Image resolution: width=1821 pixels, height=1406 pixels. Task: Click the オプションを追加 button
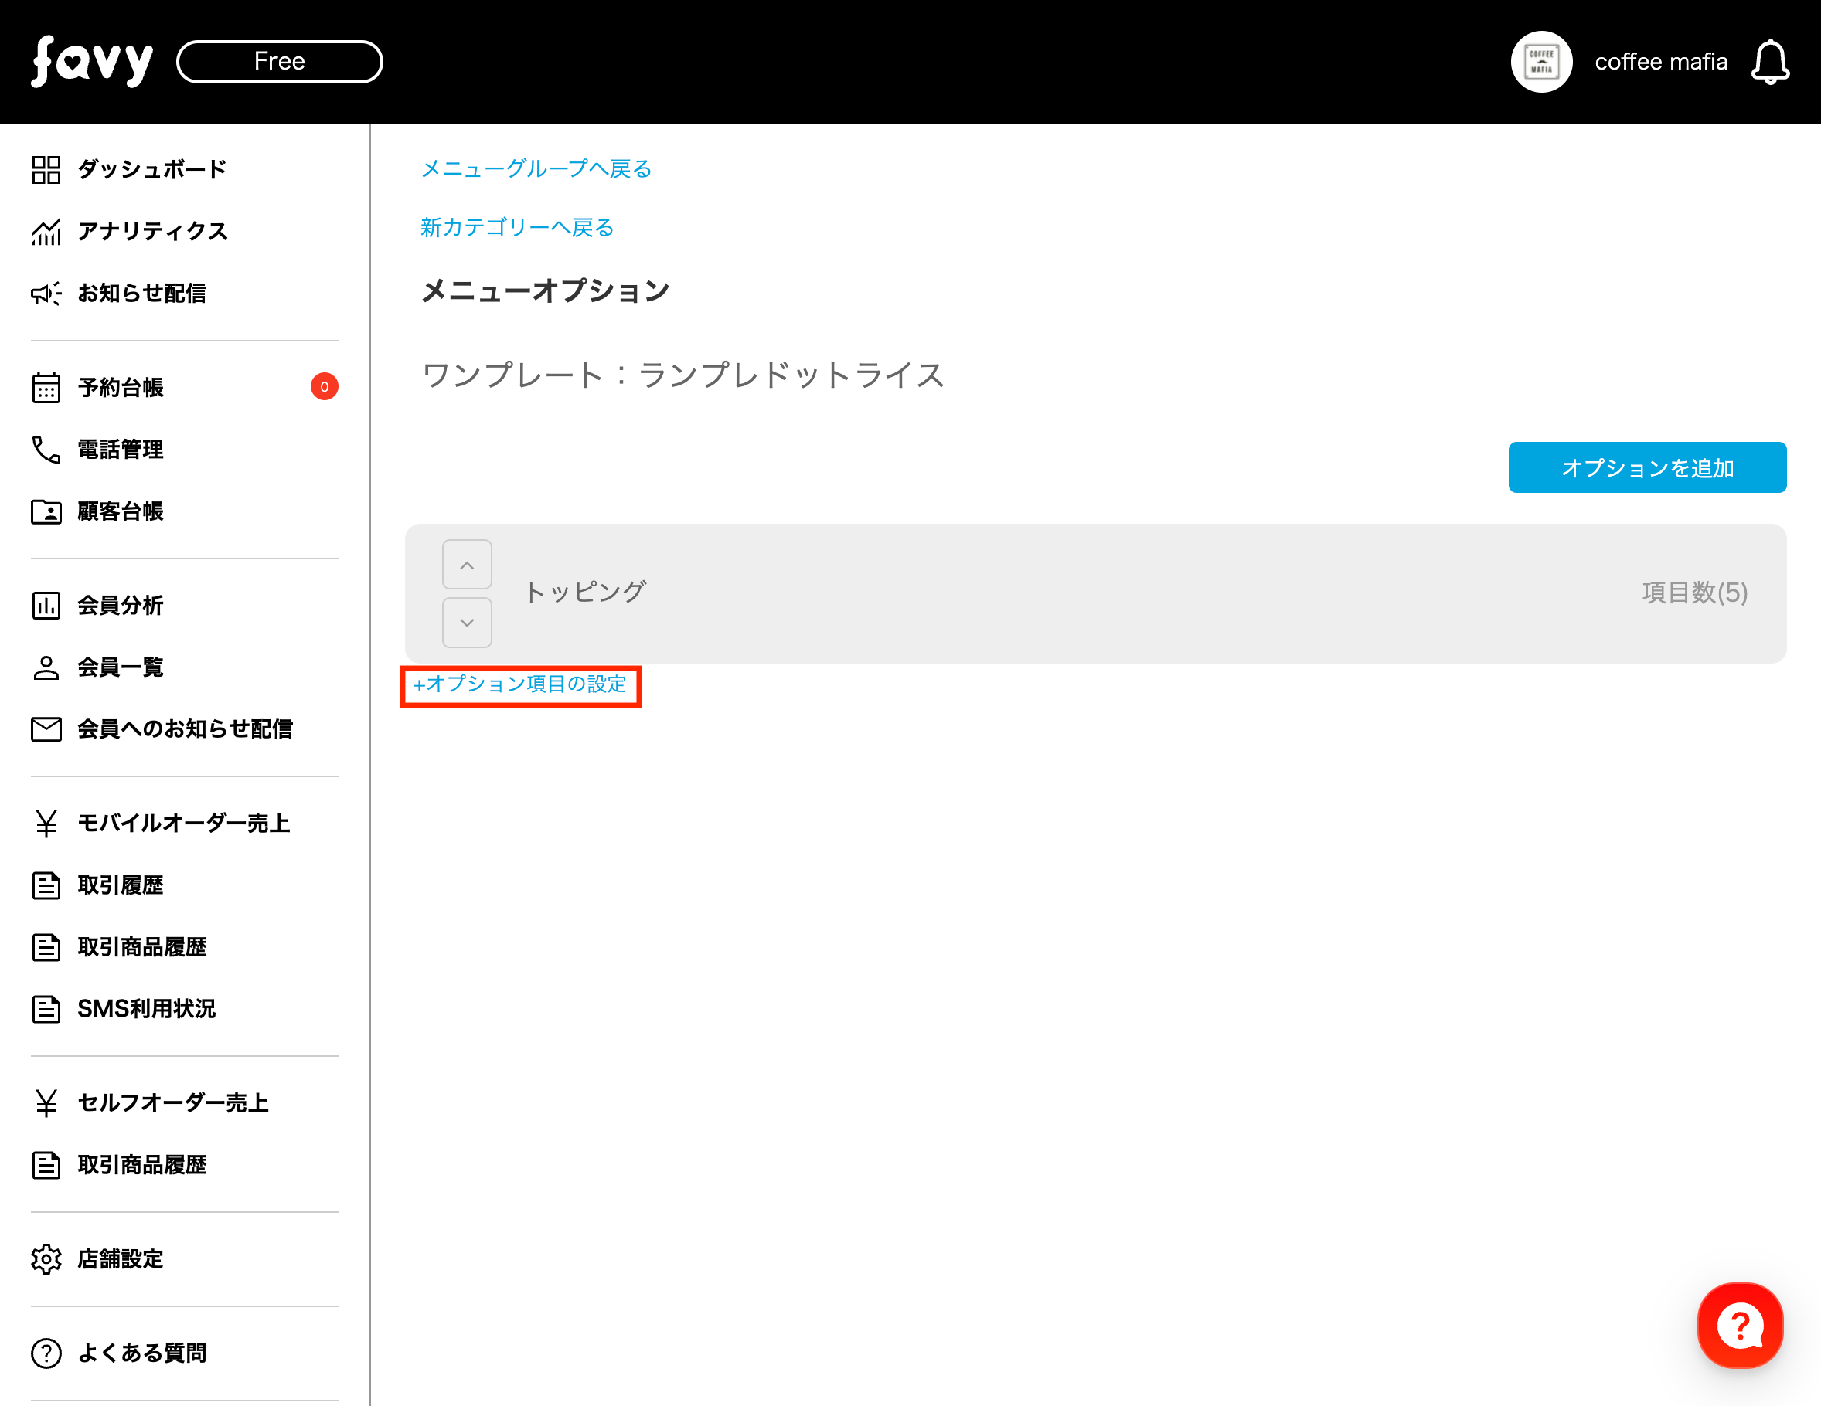click(1646, 467)
